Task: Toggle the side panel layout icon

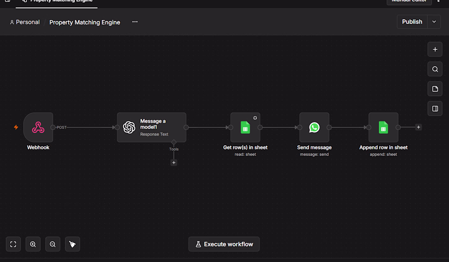Action: pos(435,109)
